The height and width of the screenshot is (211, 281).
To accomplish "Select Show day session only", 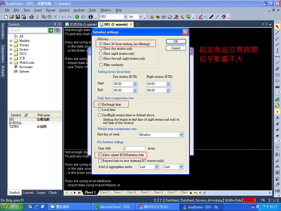I will 101,49.
